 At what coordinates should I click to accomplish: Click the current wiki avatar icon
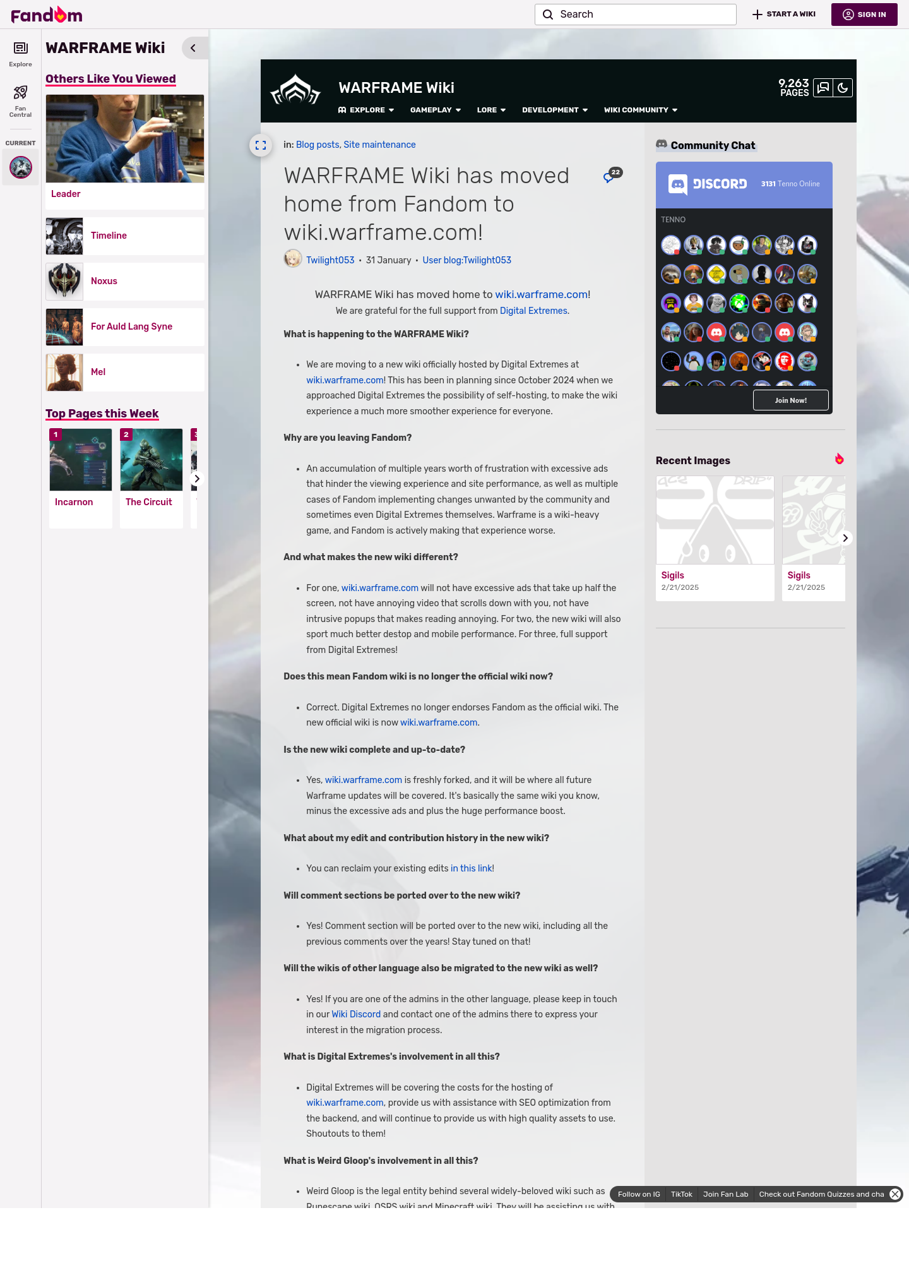click(21, 167)
